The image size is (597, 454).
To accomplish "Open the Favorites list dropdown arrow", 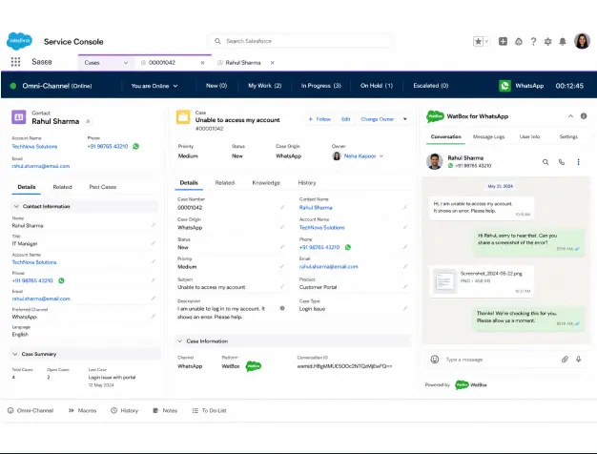I will pos(486,41).
